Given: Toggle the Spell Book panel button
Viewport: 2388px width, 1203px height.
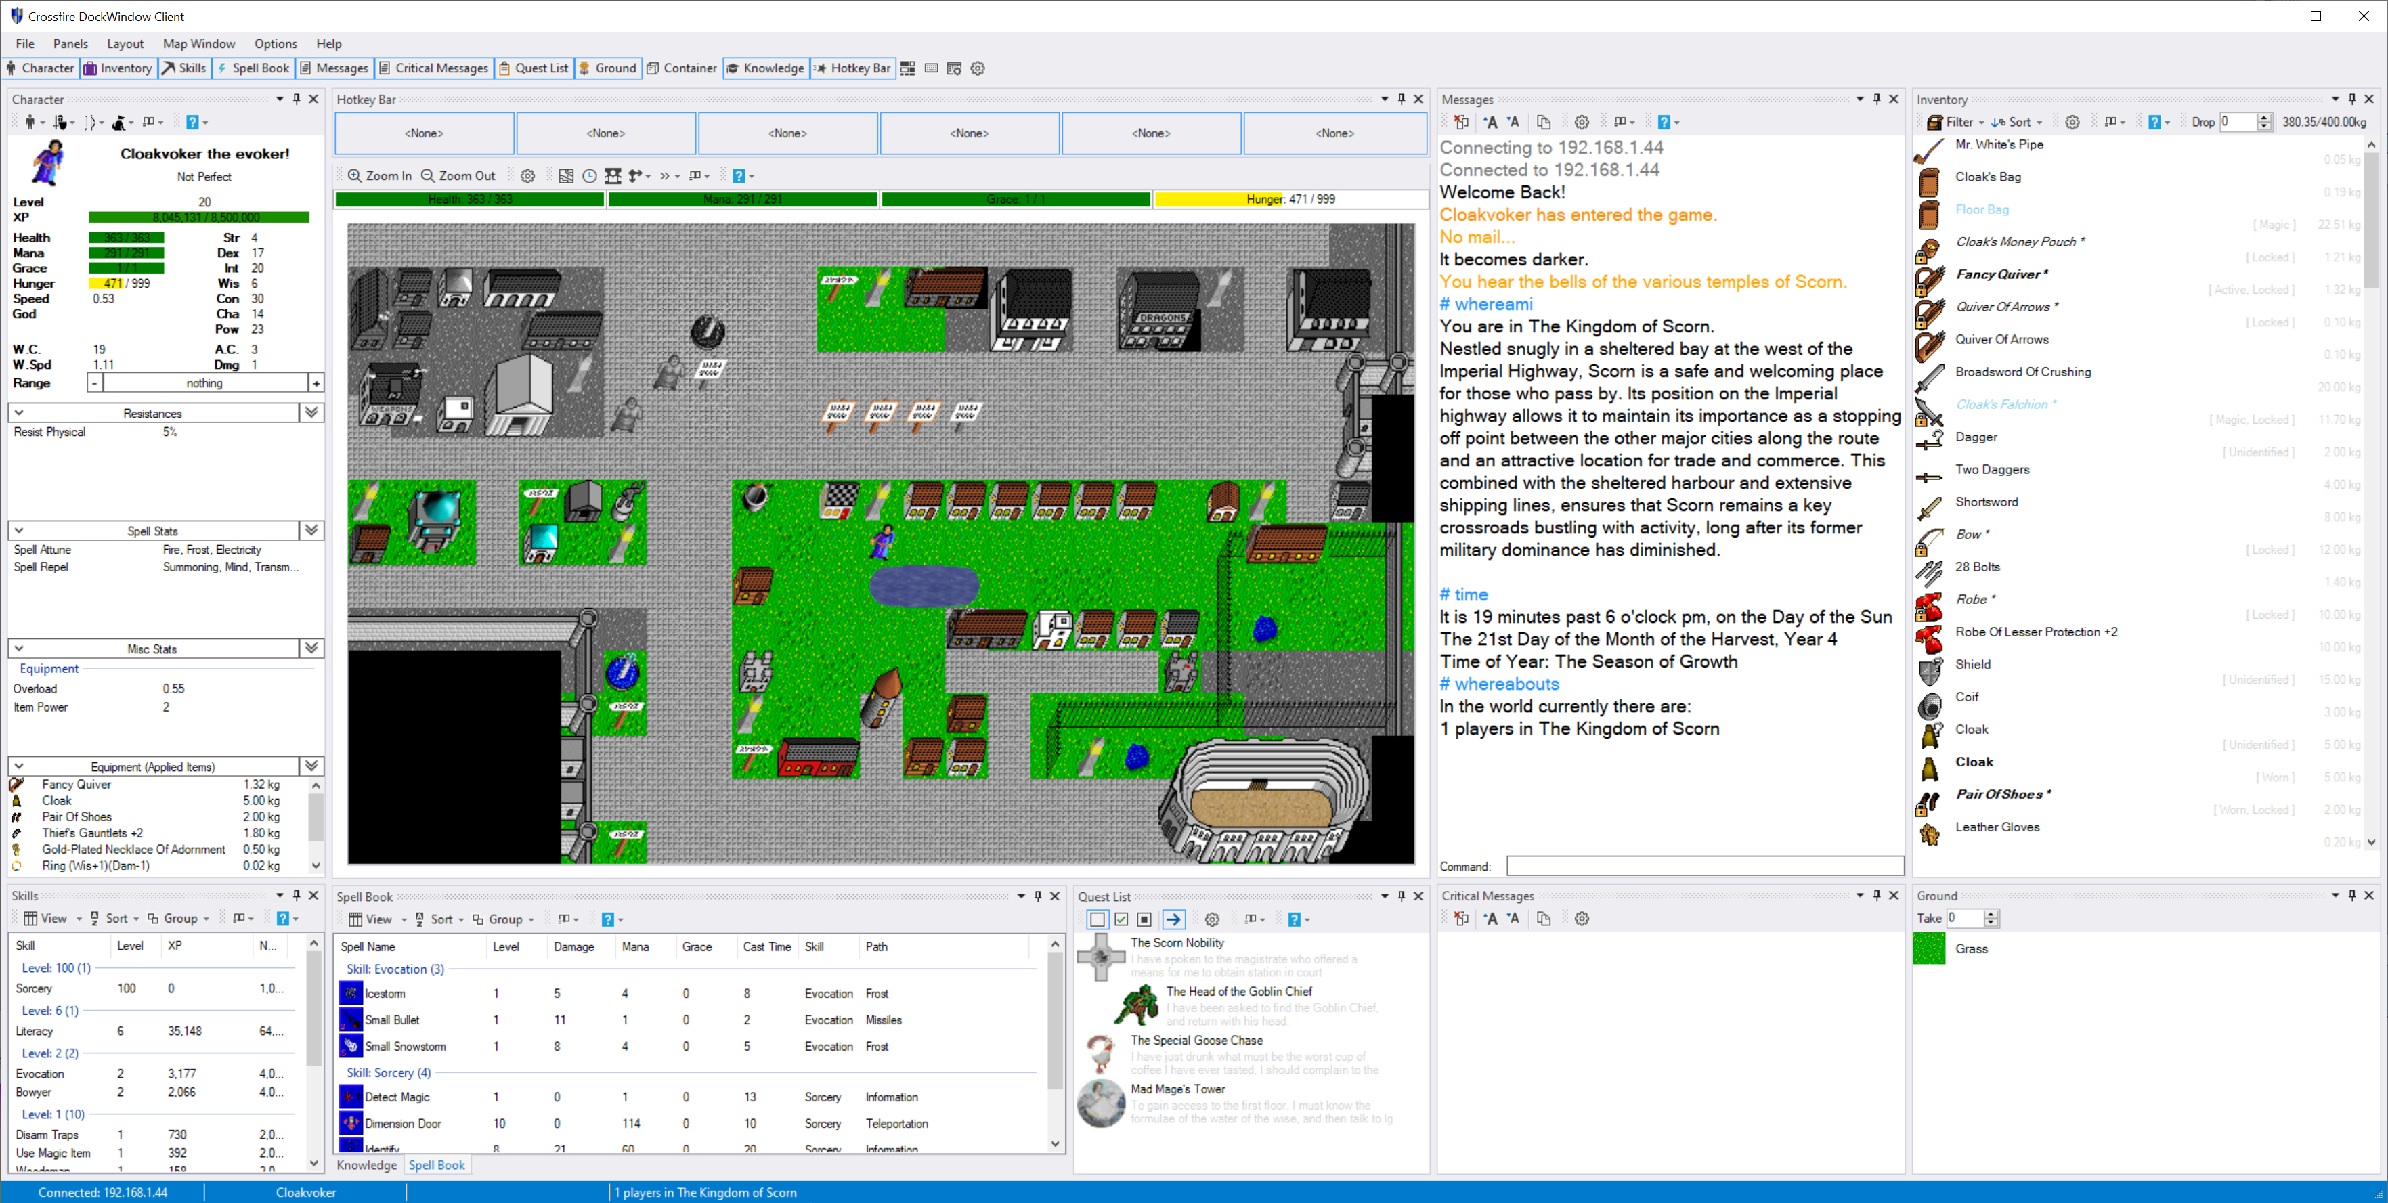Looking at the screenshot, I should click(253, 68).
